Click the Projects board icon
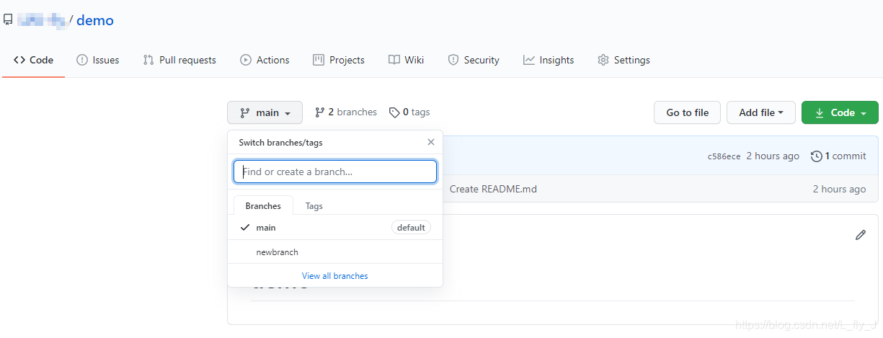 coord(319,60)
